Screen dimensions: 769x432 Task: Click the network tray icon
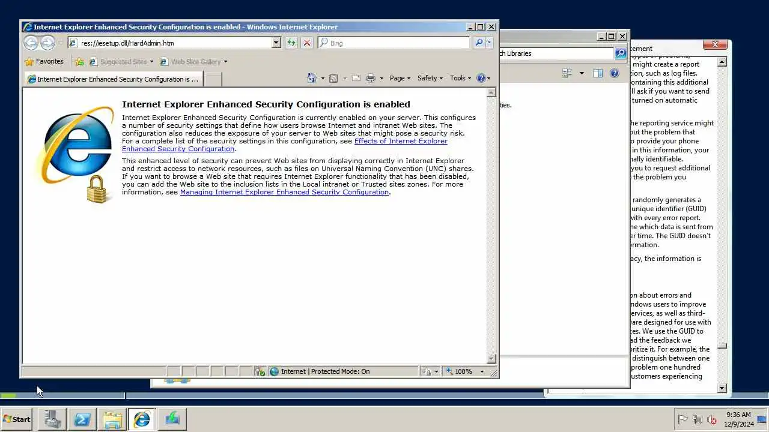click(x=698, y=419)
